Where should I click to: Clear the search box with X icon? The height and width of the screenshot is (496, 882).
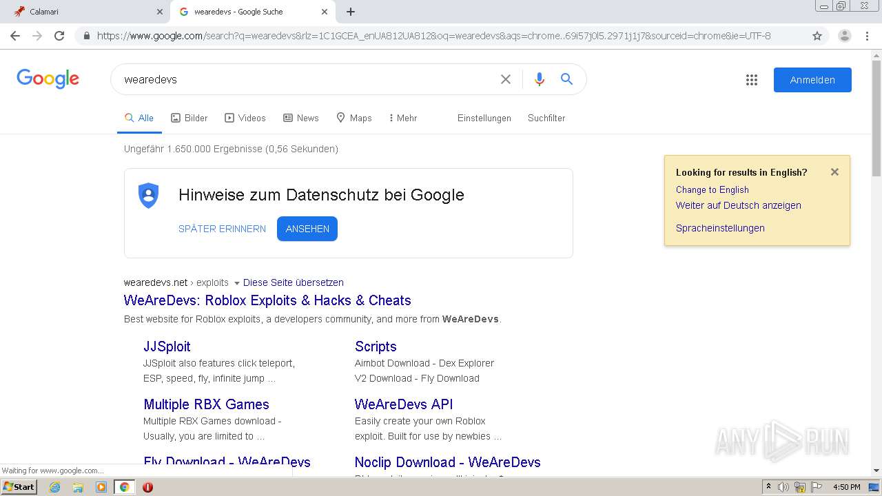[x=506, y=79]
